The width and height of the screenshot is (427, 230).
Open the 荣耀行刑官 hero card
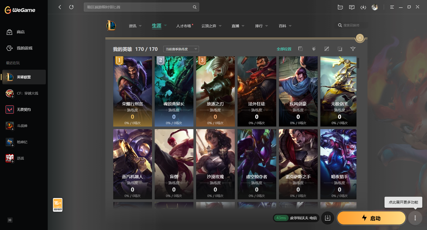133,91
